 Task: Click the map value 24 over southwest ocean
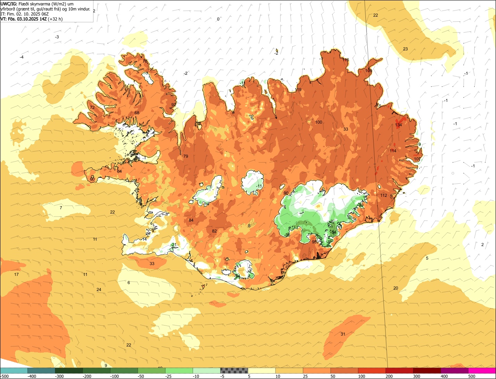click(x=99, y=289)
